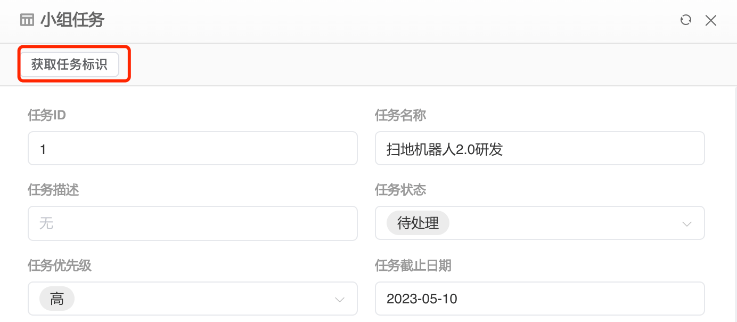Click inside the 任务描述 input showing 无
Image resolution: width=737 pixels, height=322 pixels.
click(x=193, y=223)
